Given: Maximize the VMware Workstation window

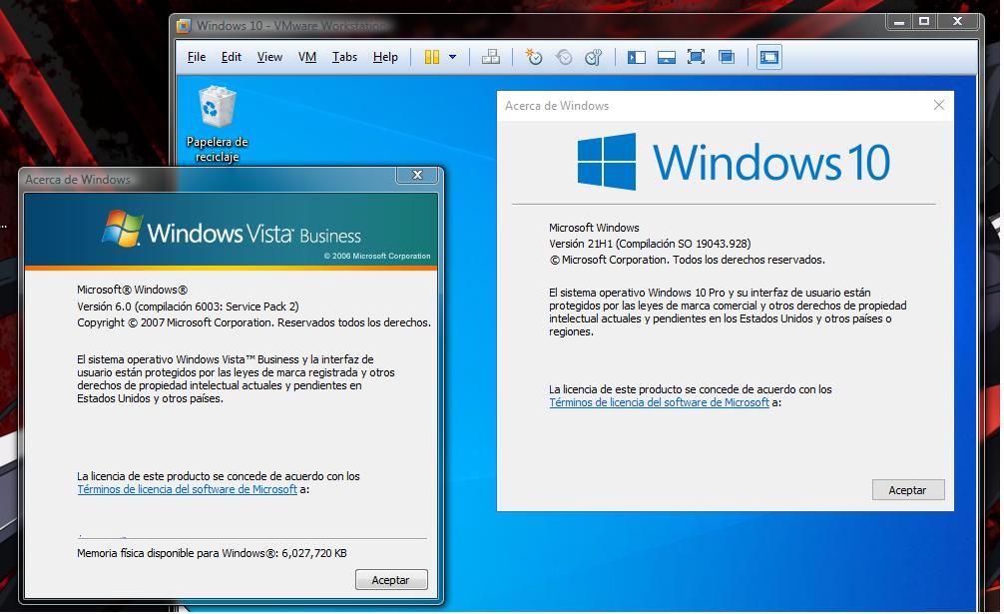Looking at the screenshot, I should (x=924, y=22).
